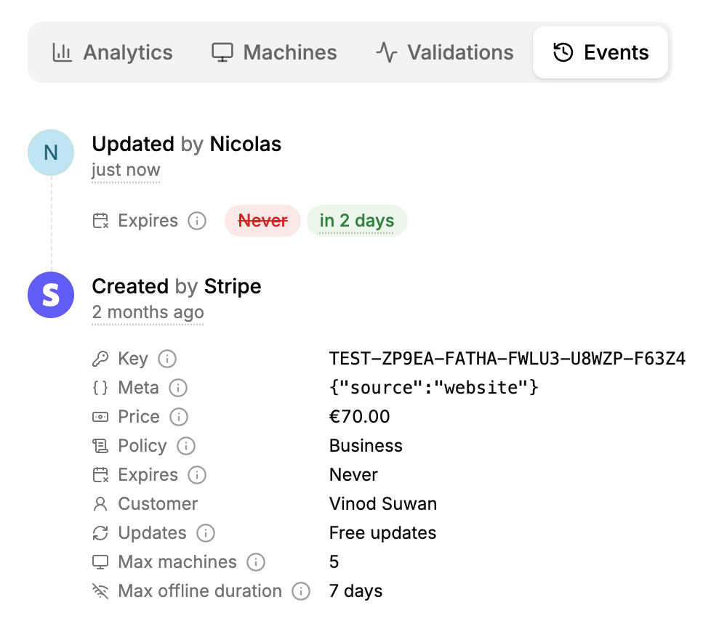Viewport: 727px width, 642px height.
Task: Click the info icon beside Max machines
Action: [x=256, y=562]
